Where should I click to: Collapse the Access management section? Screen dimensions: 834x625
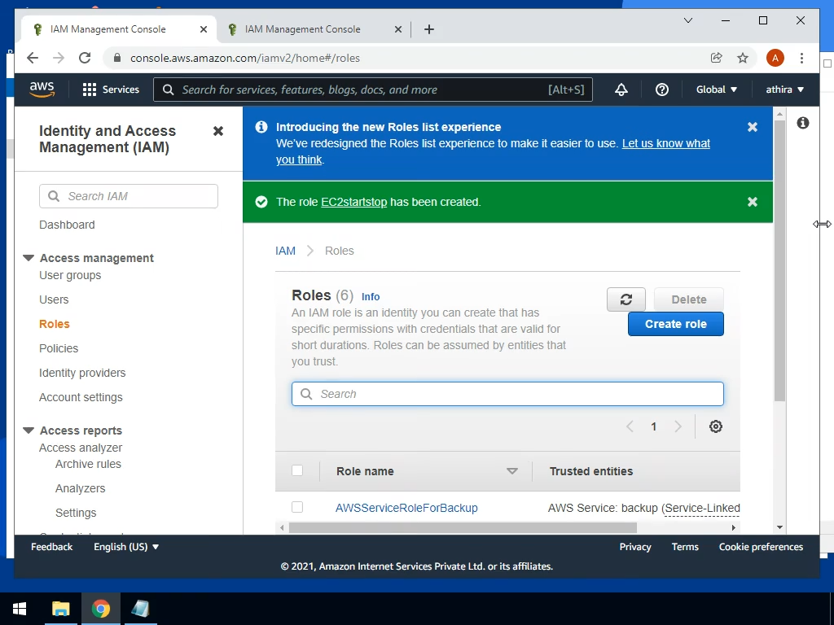click(29, 258)
